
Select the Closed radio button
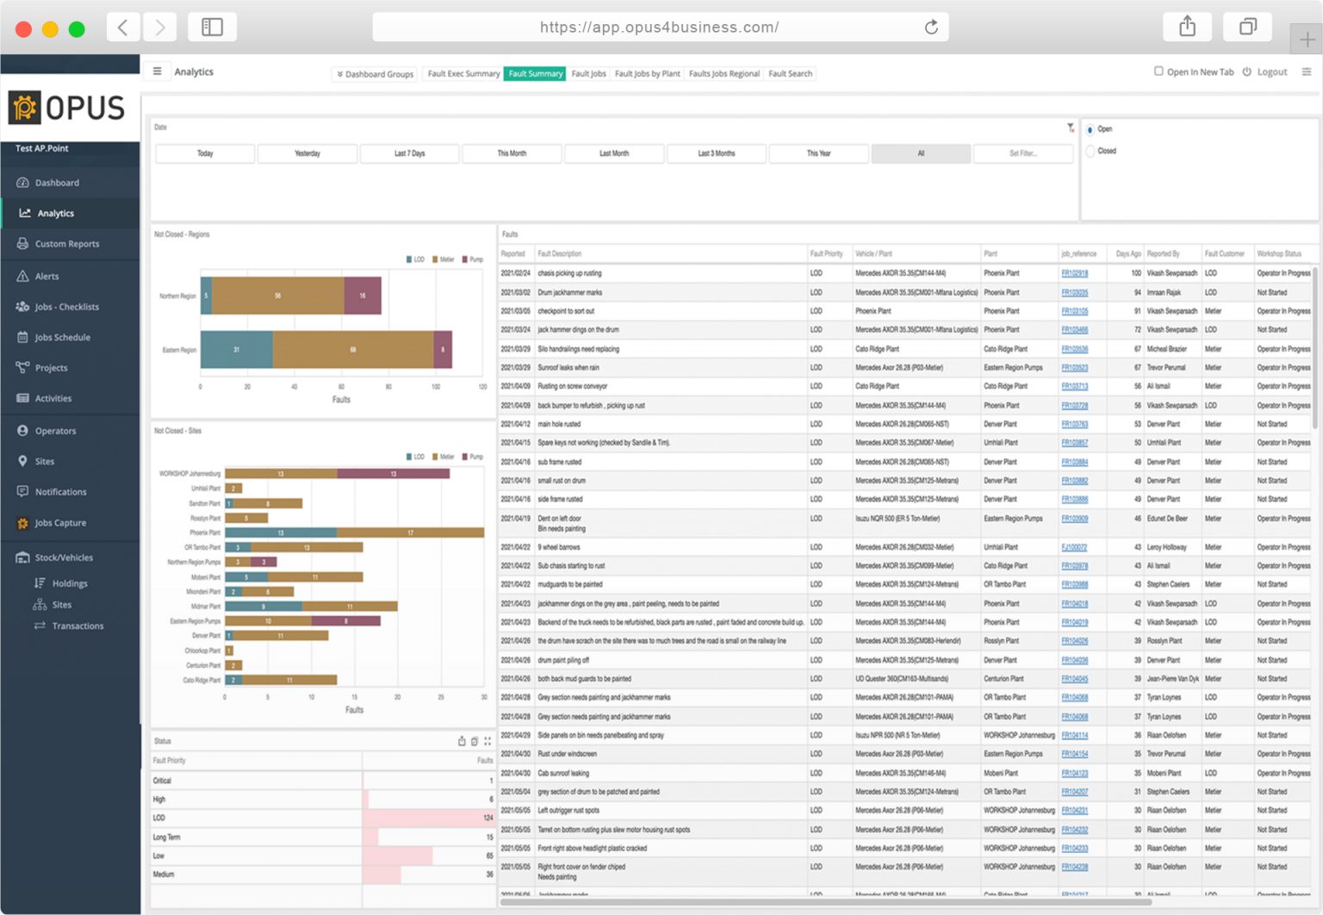(x=1090, y=152)
